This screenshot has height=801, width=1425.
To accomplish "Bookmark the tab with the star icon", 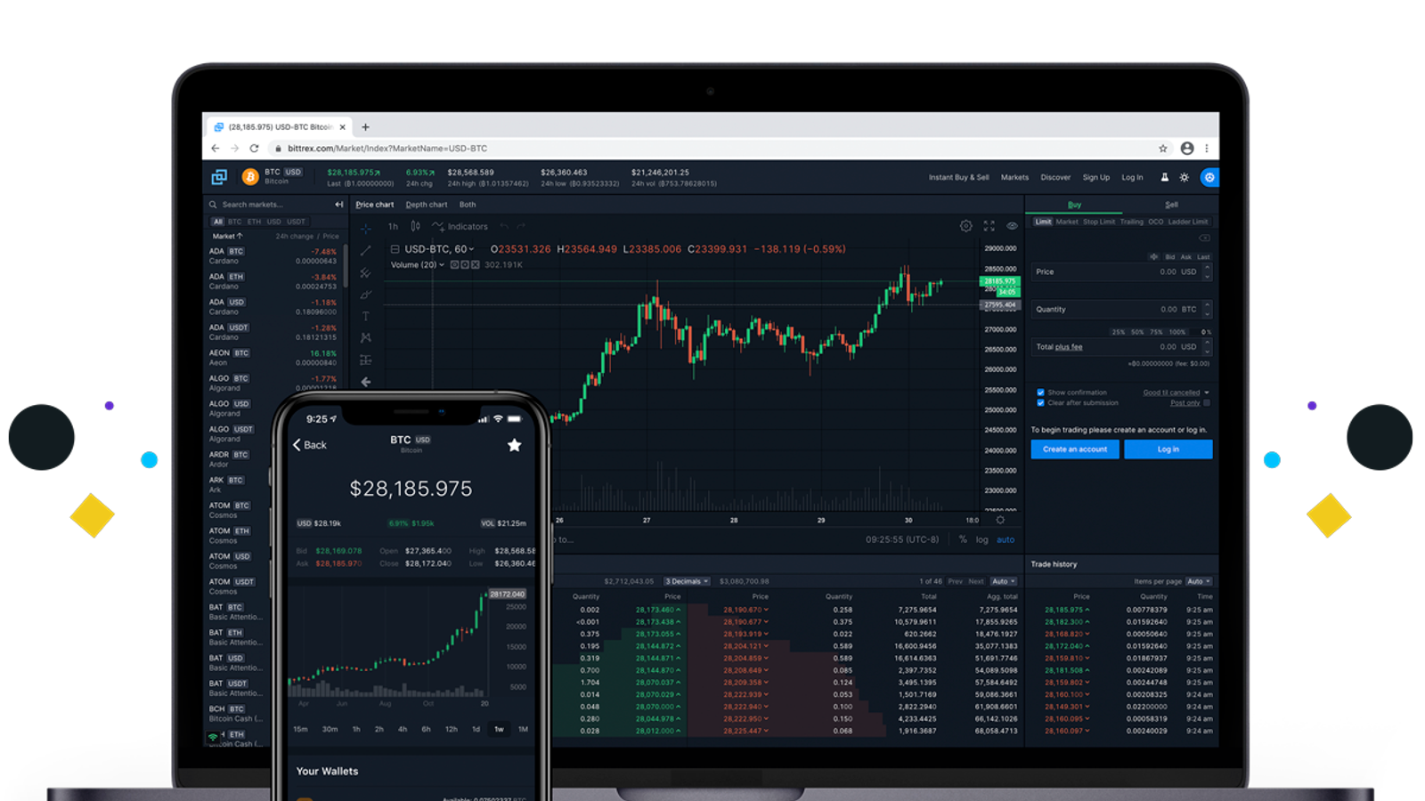I will 1162,149.
